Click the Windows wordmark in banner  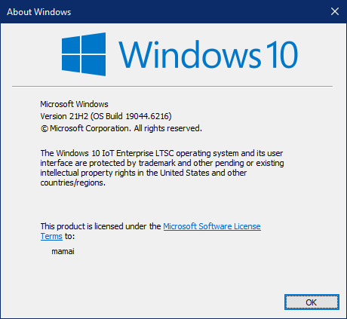click(x=190, y=54)
